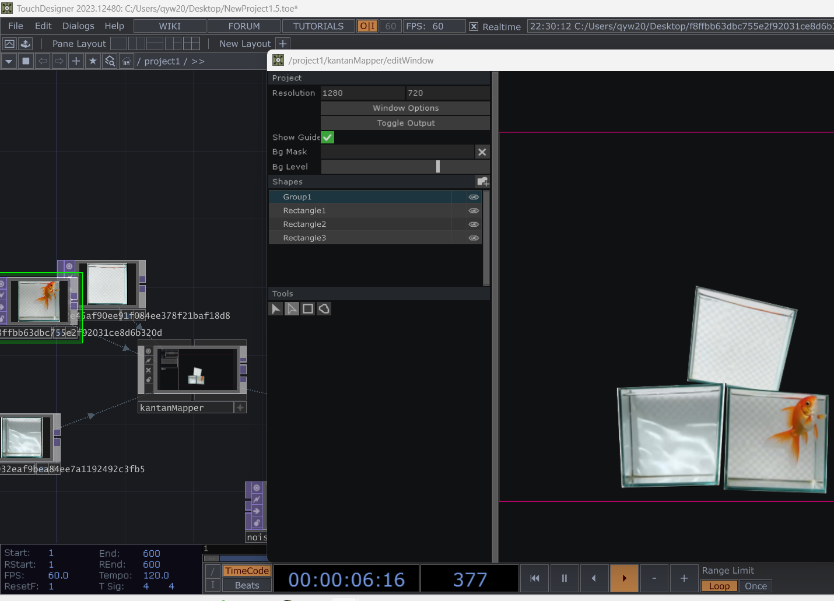Open the Dialogs menu
834x601 pixels.
coord(78,26)
